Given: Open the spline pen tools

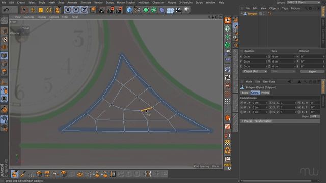Looking at the screenshot, I should click(137, 10).
